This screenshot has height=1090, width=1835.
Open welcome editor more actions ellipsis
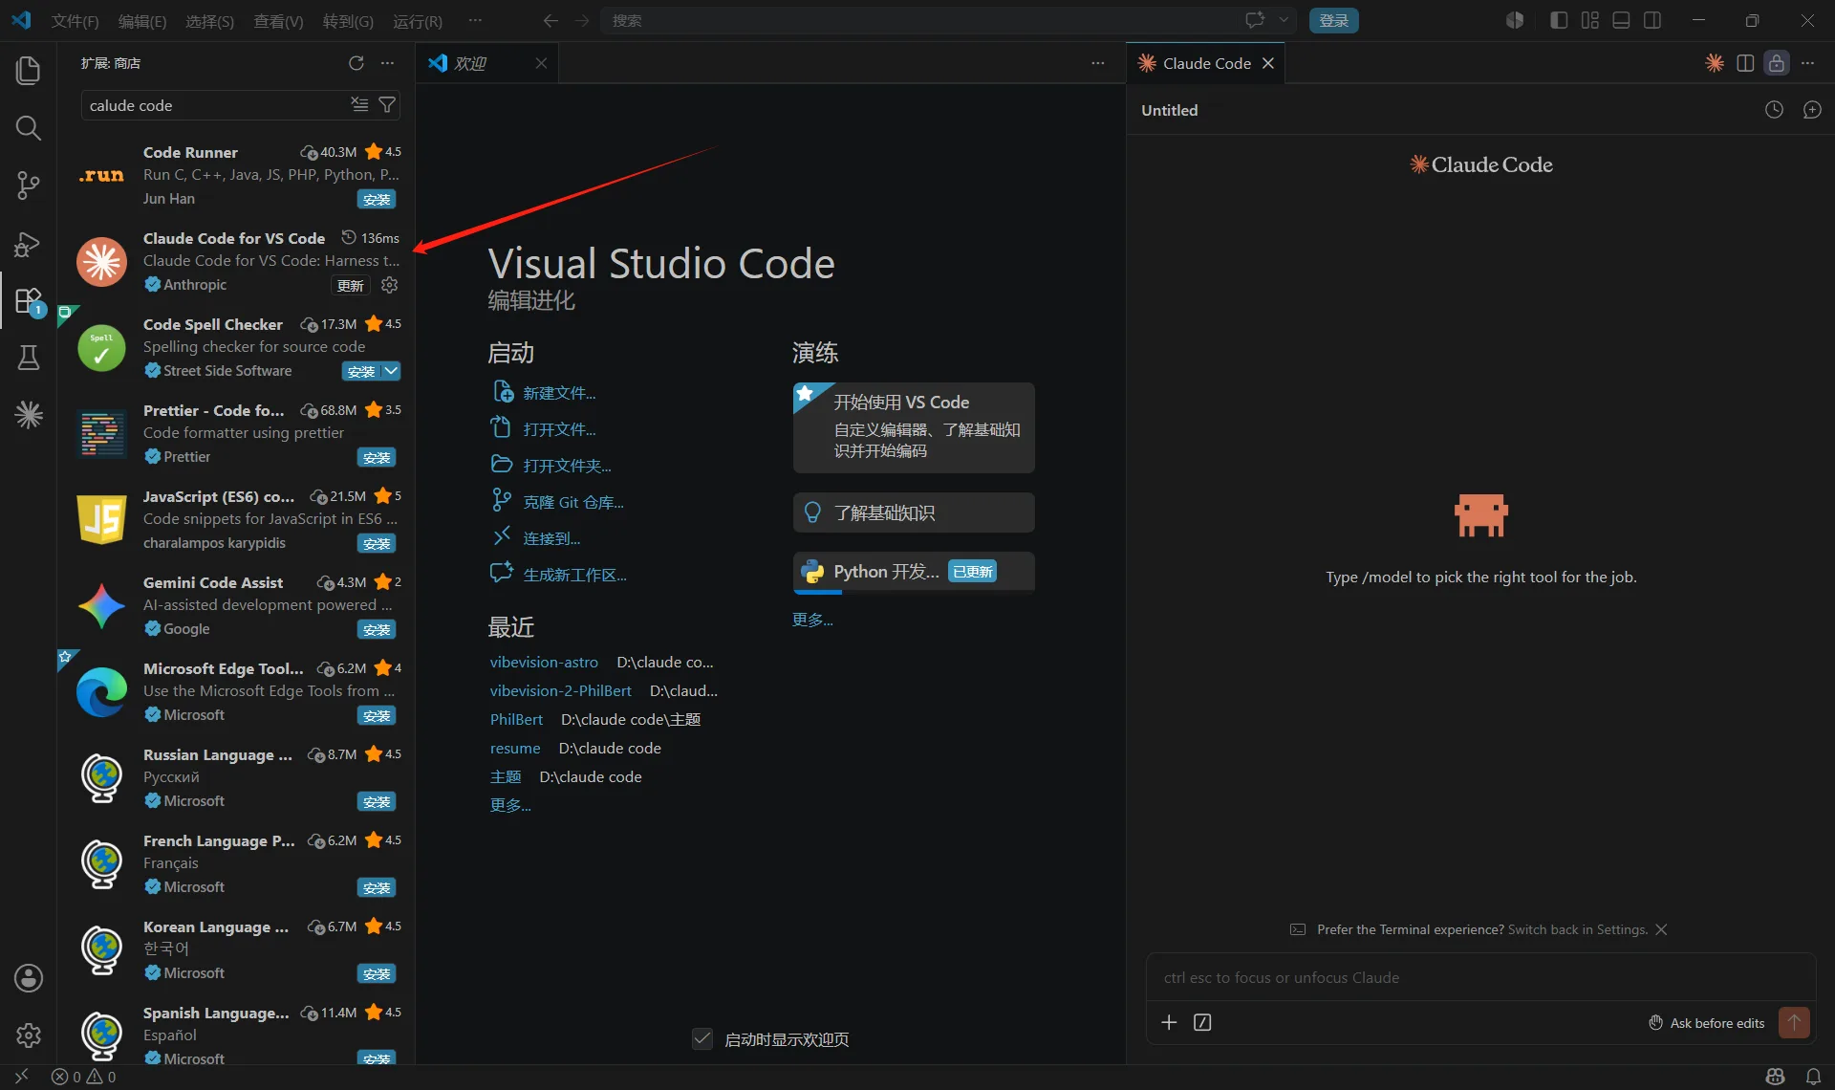pos(1098,63)
